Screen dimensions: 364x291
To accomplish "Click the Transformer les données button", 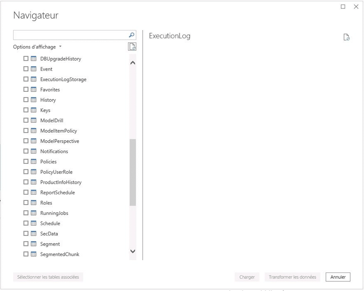I will pyautogui.click(x=292, y=277).
